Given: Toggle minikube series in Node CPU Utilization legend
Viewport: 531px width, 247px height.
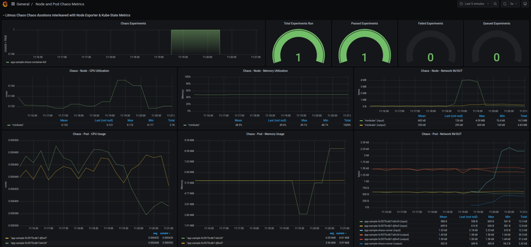Looking at the screenshot, I should [x=18, y=125].
